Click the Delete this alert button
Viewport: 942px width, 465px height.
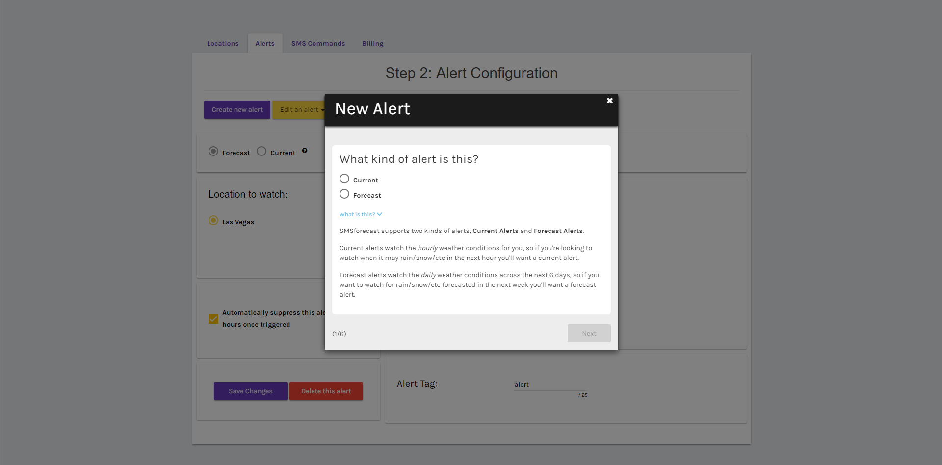click(326, 391)
